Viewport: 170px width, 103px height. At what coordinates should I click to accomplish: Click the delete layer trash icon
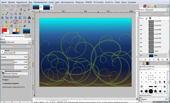click(x=167, y=59)
